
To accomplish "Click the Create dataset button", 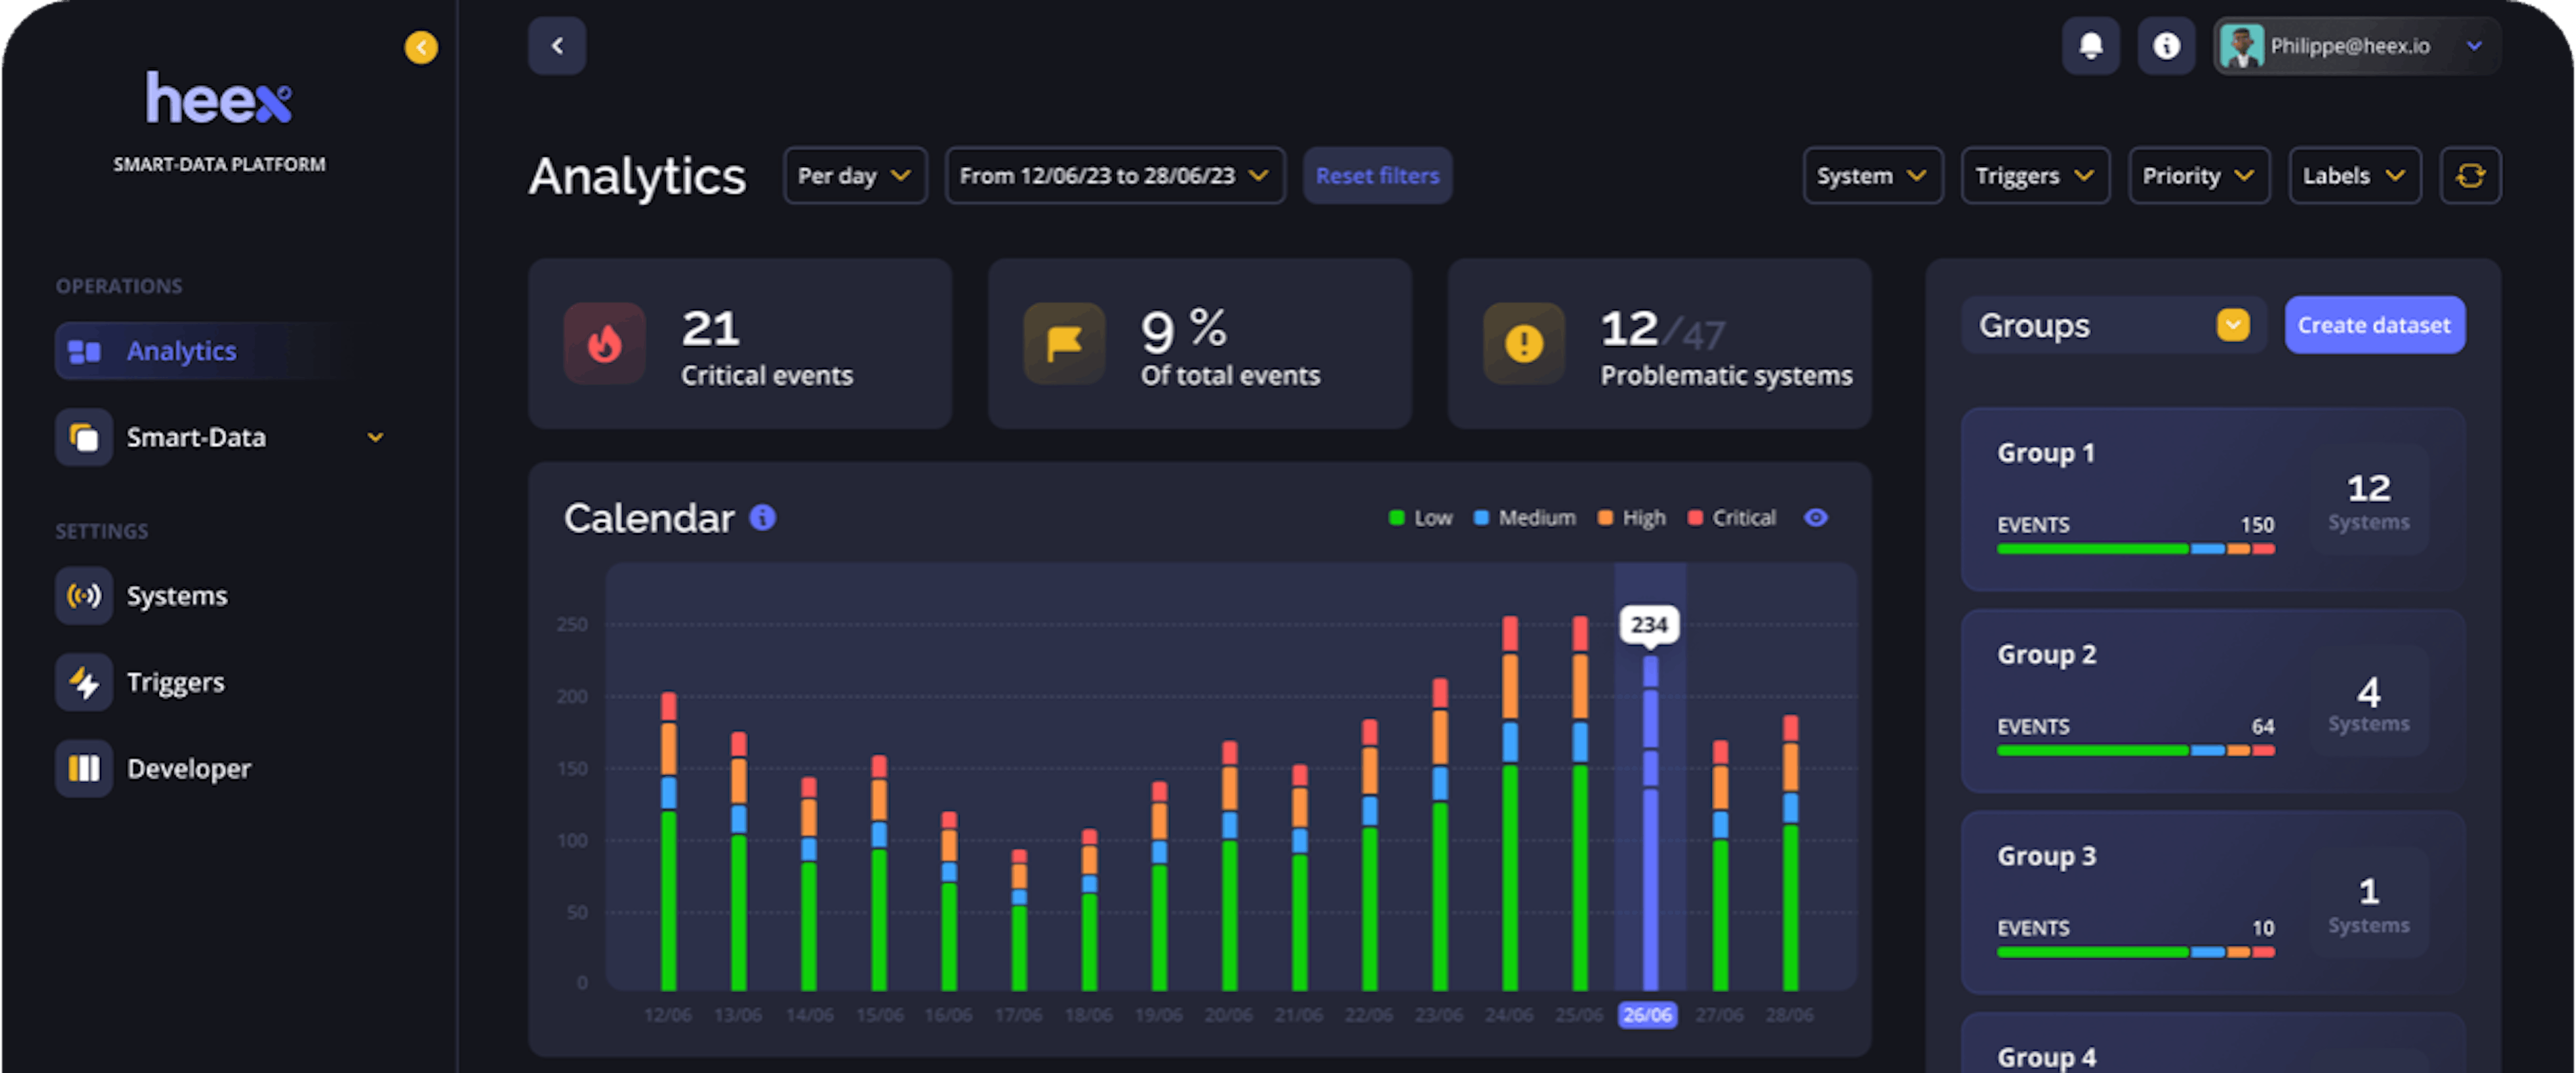I will tap(2374, 325).
